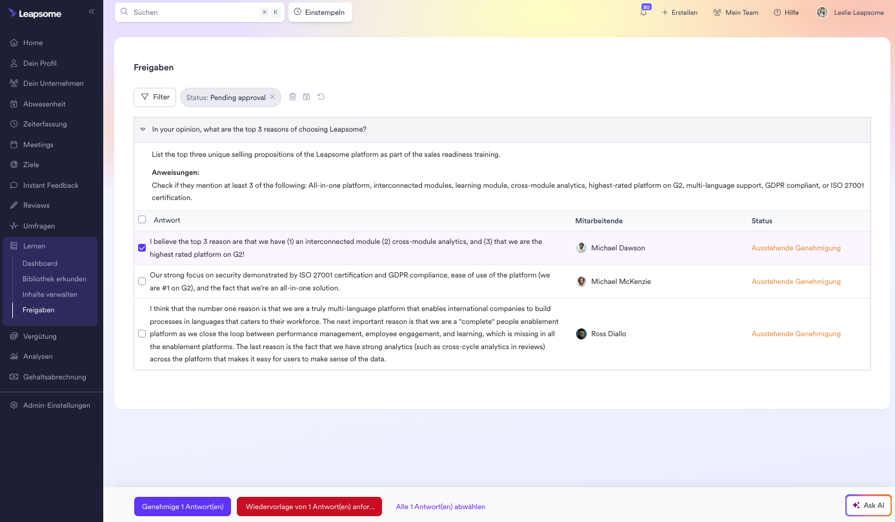Click Michael McKenzie's avatar
Image resolution: width=895 pixels, height=522 pixels.
[x=581, y=281]
